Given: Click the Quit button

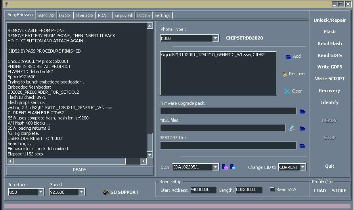Looking at the screenshot, I should pyautogui.click(x=329, y=166).
